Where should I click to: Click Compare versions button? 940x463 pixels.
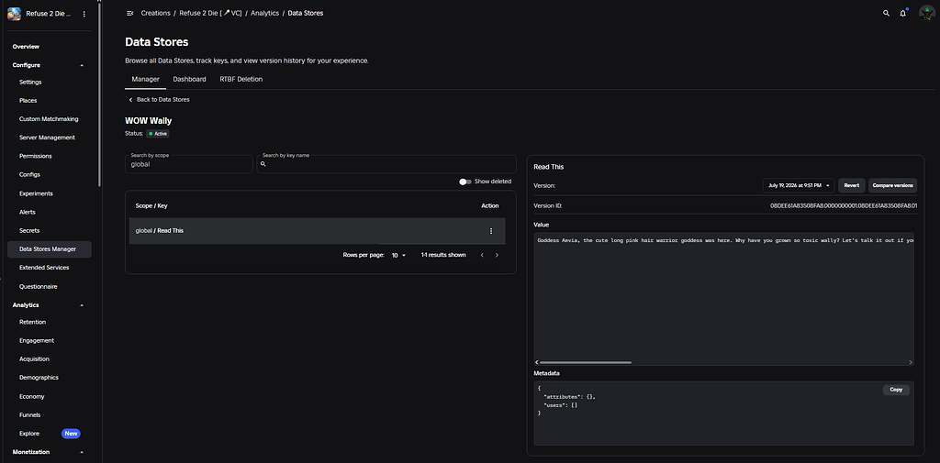pos(892,186)
